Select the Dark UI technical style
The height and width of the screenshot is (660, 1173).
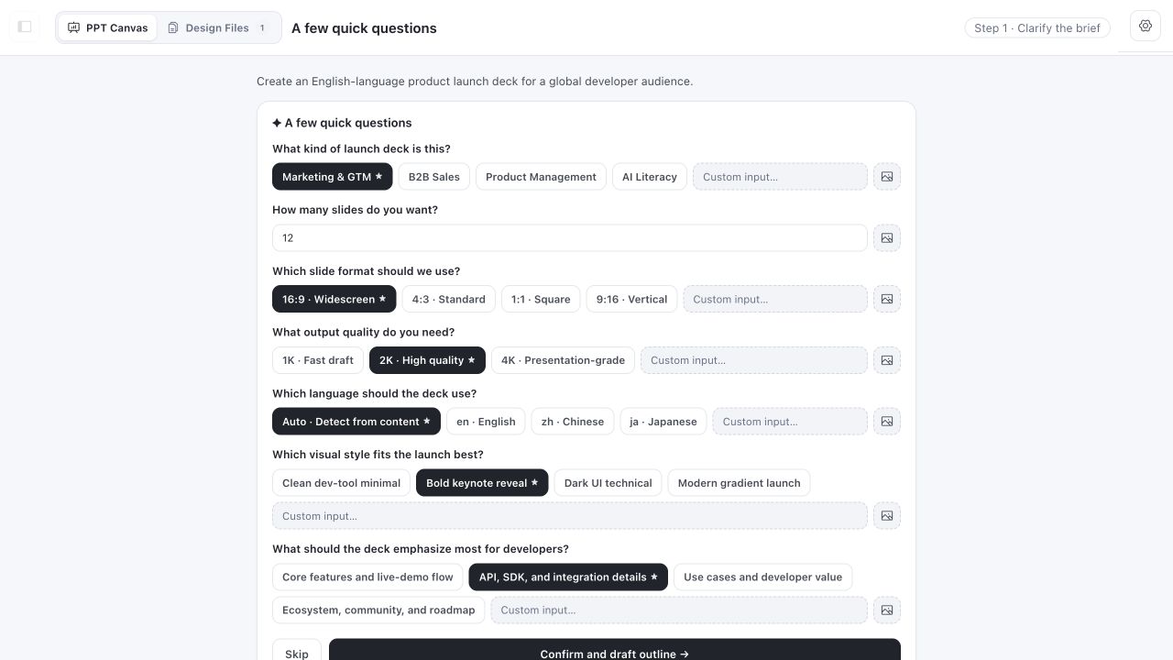coord(608,483)
